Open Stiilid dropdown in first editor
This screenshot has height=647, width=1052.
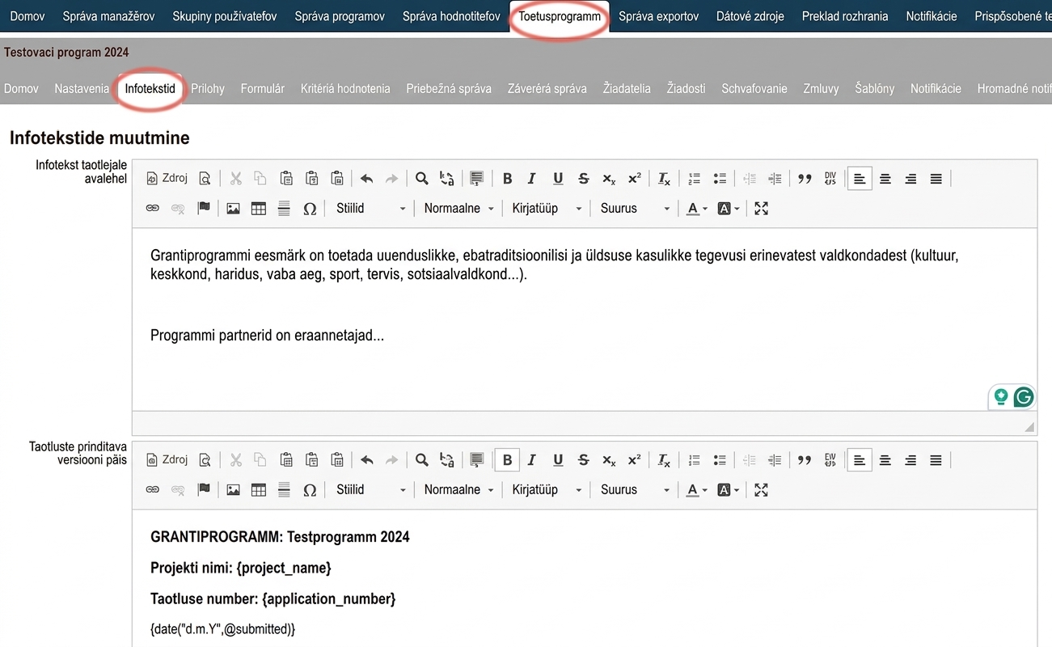coord(370,209)
